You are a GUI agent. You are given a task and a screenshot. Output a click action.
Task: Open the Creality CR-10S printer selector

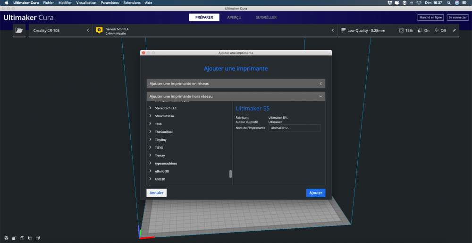[x=61, y=30]
